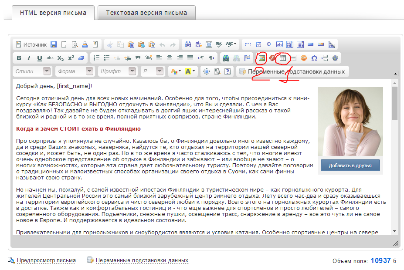Screen dimensions: 404x270
Task: Open the Стили dropdown
Action: click(32, 71)
